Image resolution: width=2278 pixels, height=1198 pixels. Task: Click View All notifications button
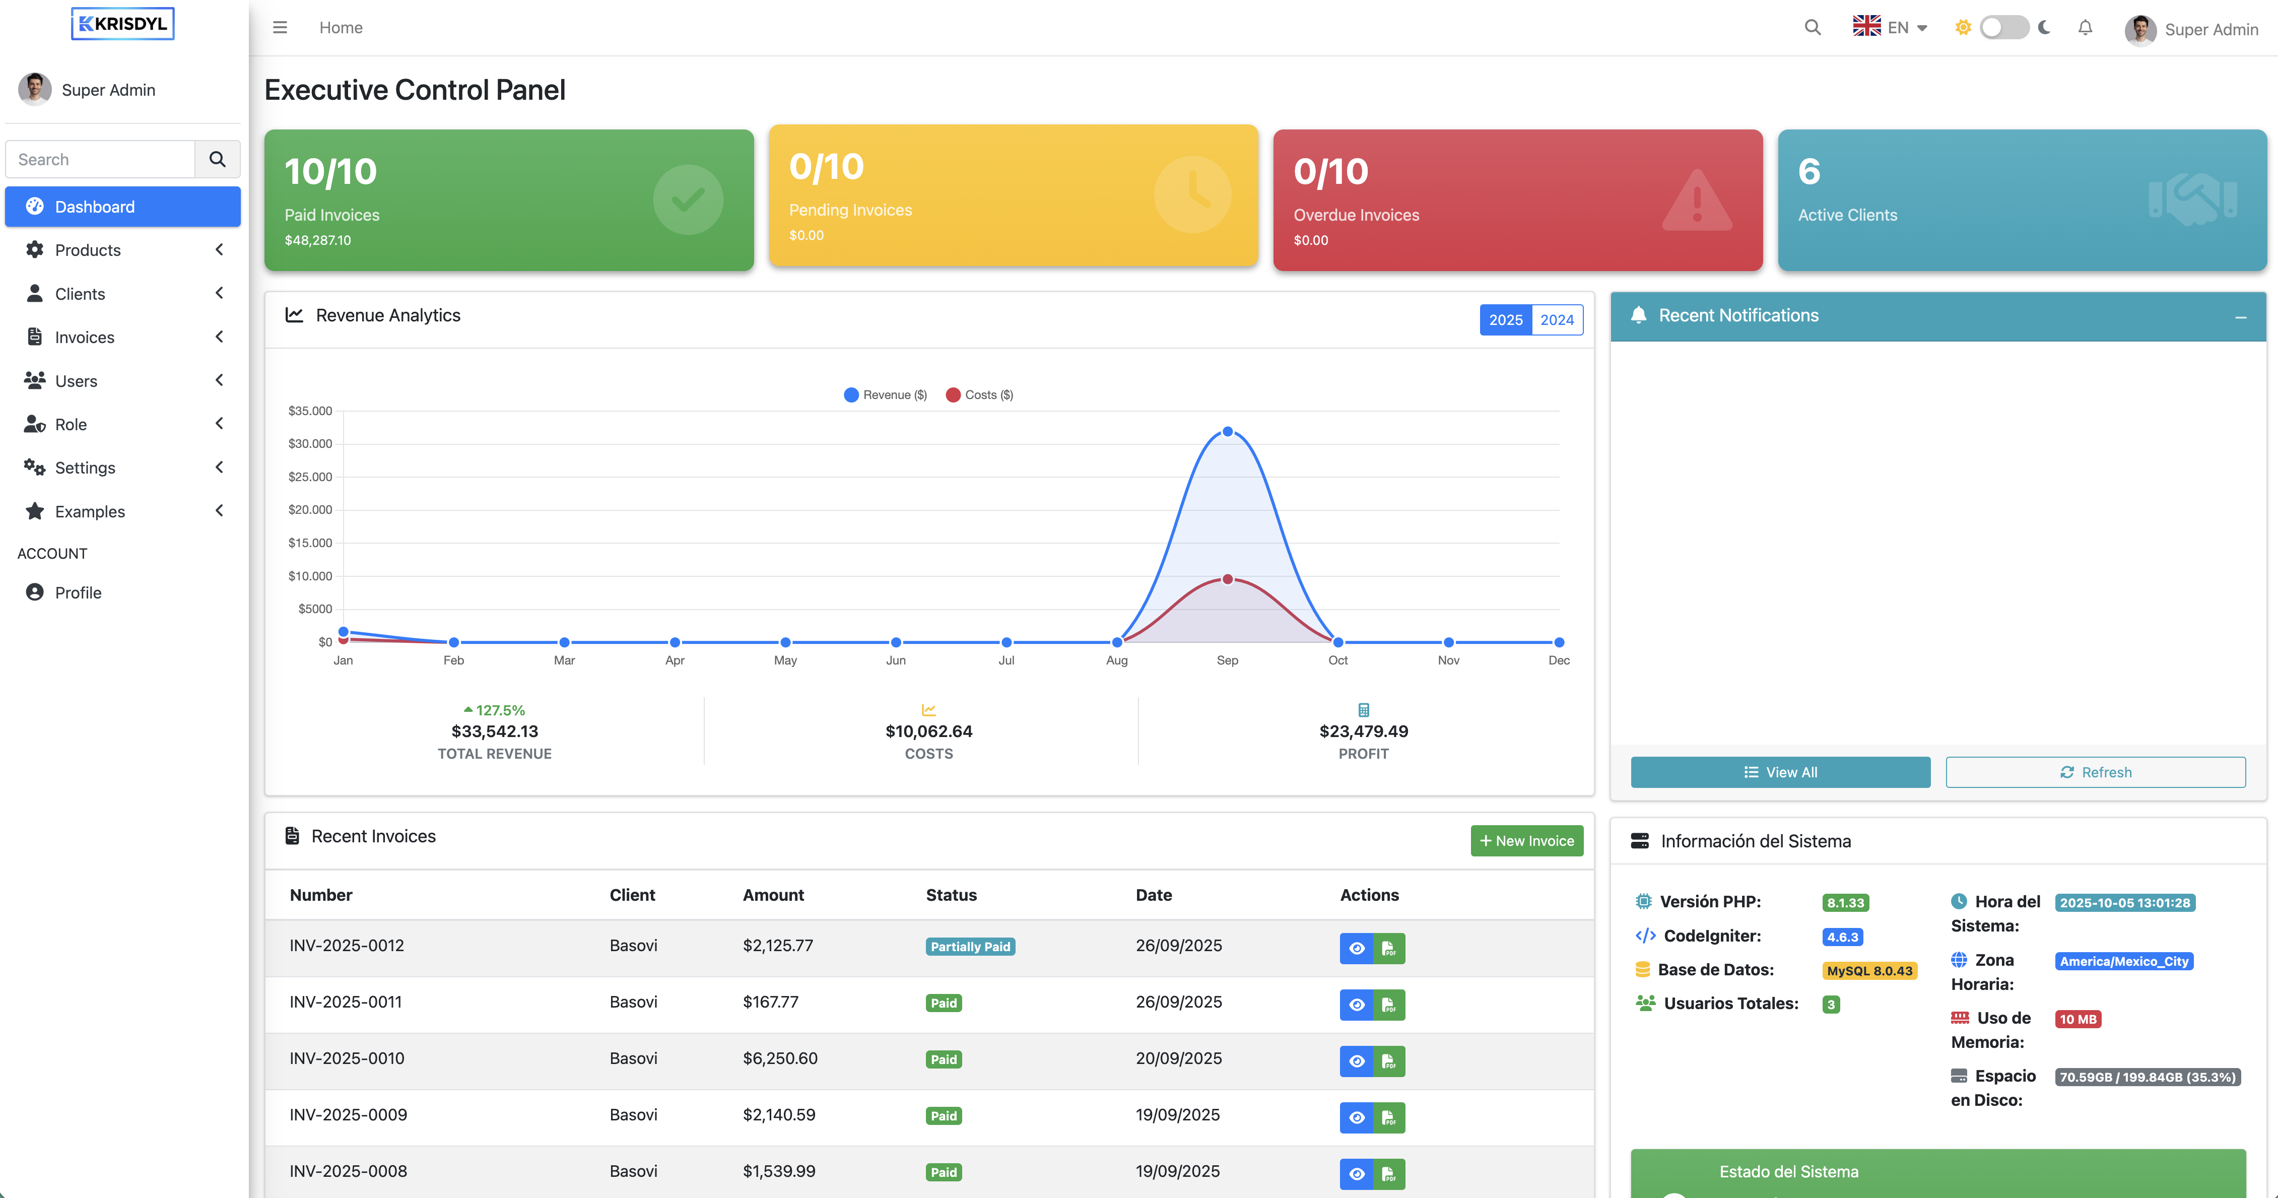click(1780, 772)
